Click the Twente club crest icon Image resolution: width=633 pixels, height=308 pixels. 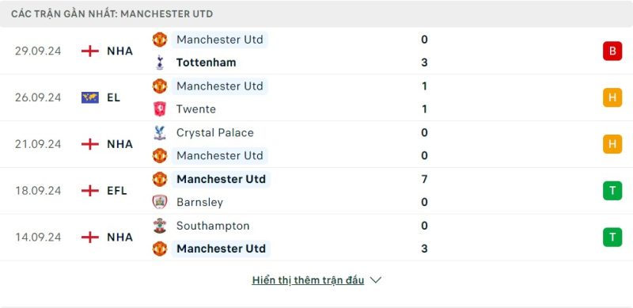[x=160, y=109]
